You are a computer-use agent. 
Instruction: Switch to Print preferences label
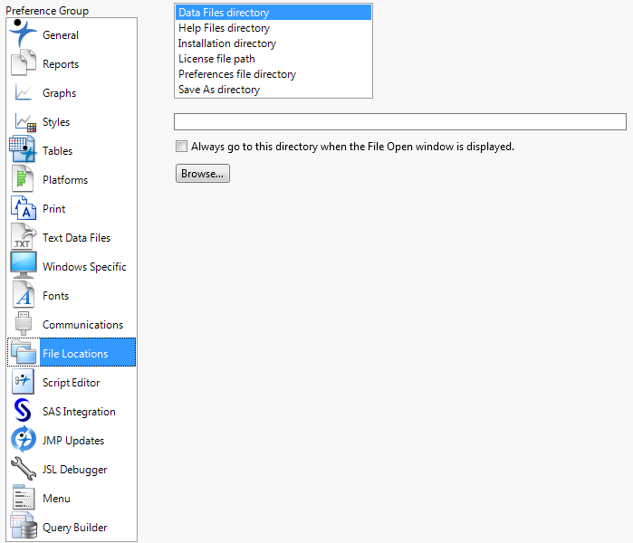coord(54,209)
